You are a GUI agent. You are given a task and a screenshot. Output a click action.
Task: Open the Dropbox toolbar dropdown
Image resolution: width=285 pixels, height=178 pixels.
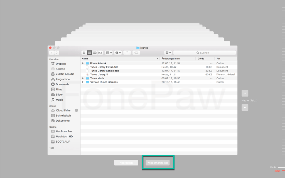168,53
